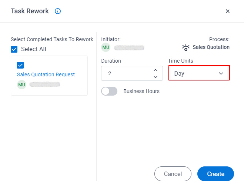Increase Duration with up arrow

(x=156, y=70)
